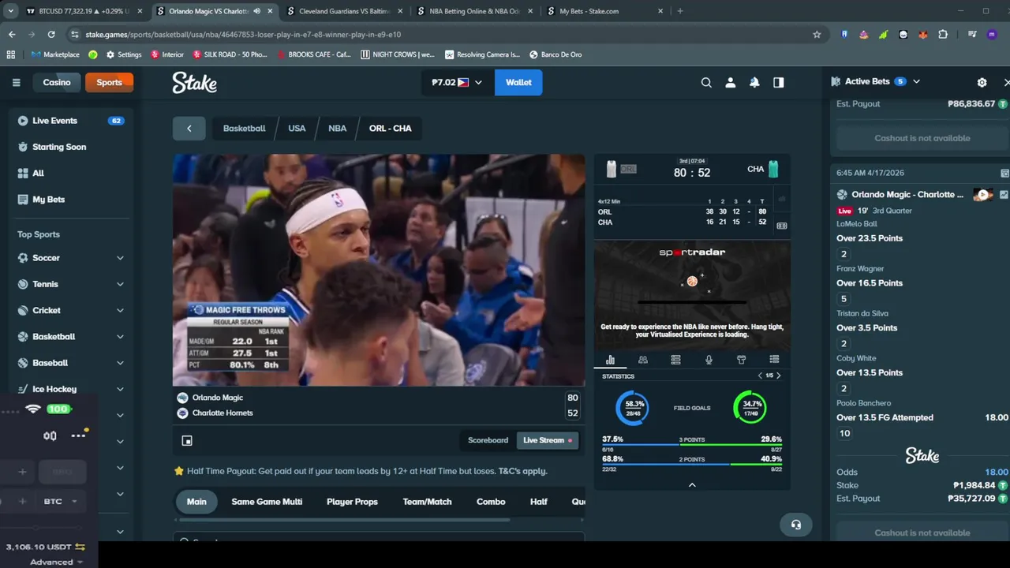
Task: Go to the previous statistics page arrow
Action: coord(760,376)
